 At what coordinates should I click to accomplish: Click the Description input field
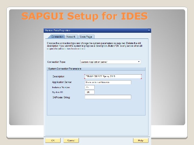[113, 76]
